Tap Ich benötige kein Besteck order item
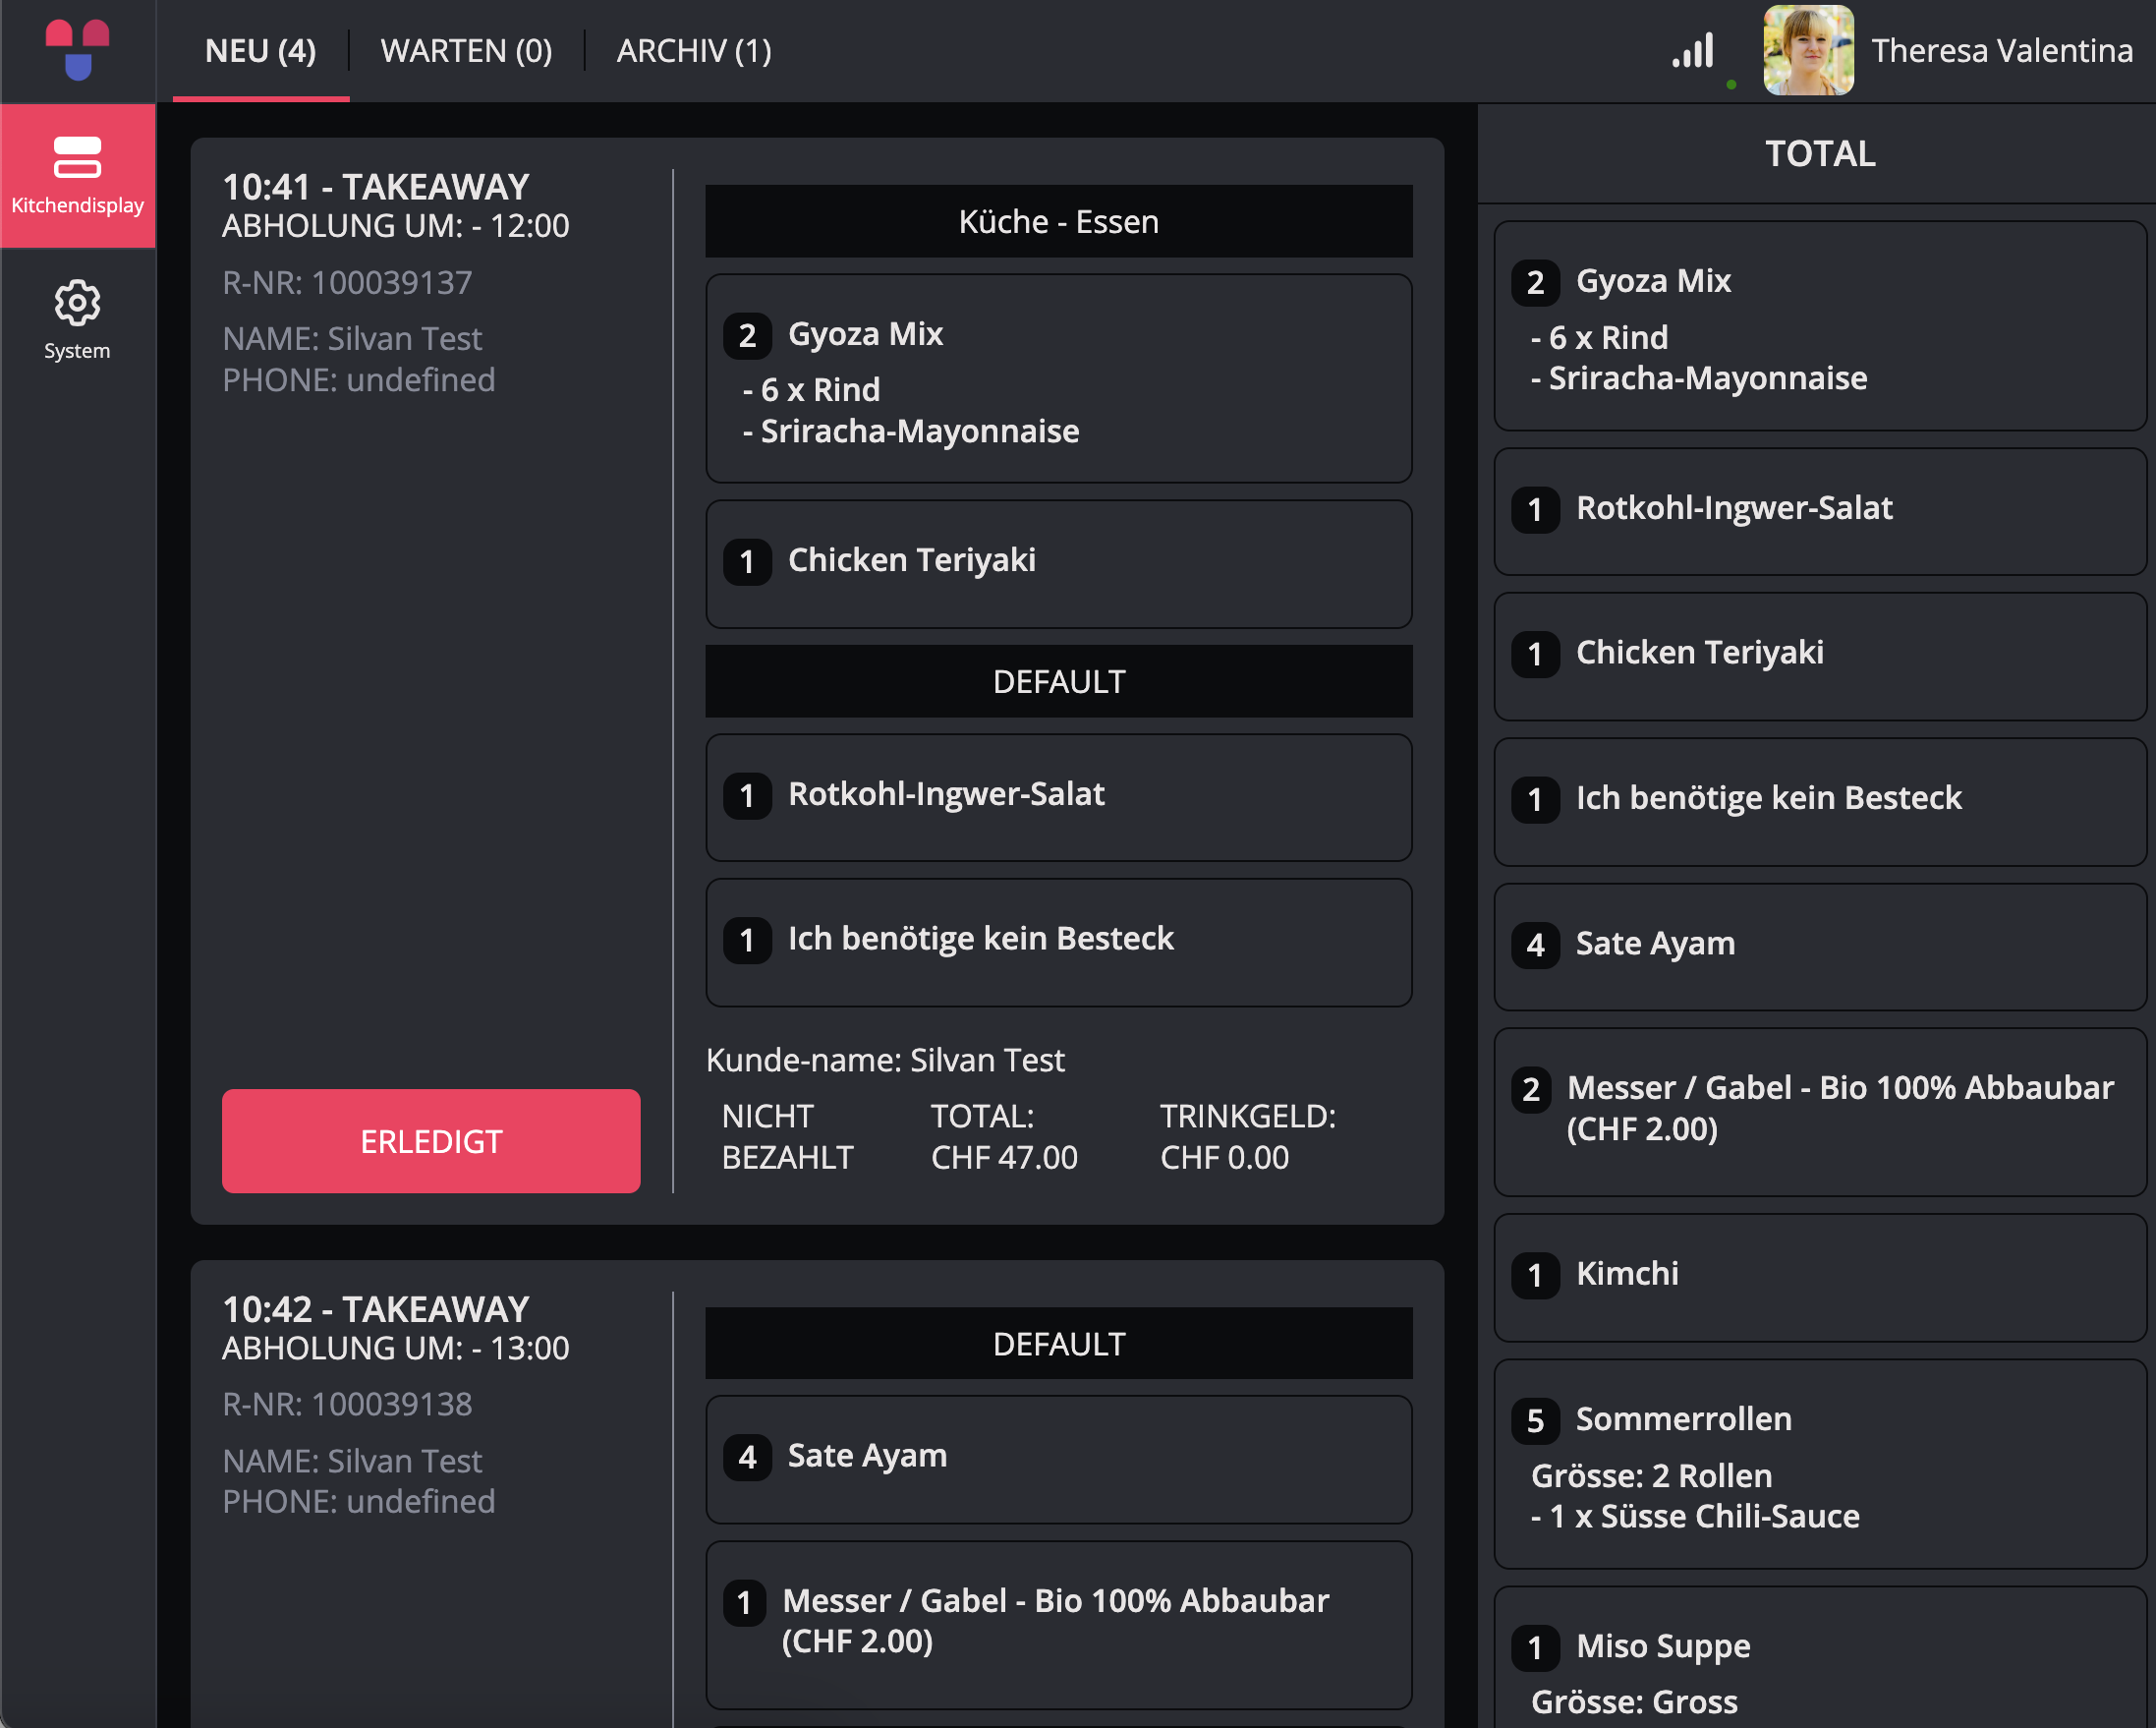This screenshot has width=2156, height=1728. [1059, 942]
